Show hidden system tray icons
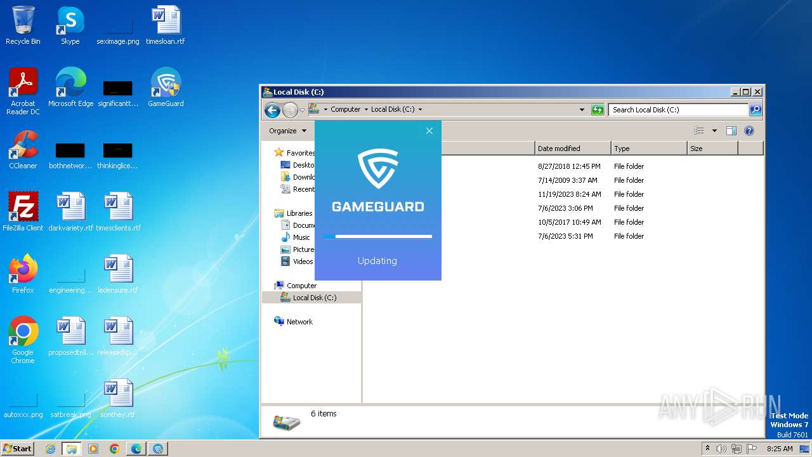The height and width of the screenshot is (457, 812). click(708, 449)
